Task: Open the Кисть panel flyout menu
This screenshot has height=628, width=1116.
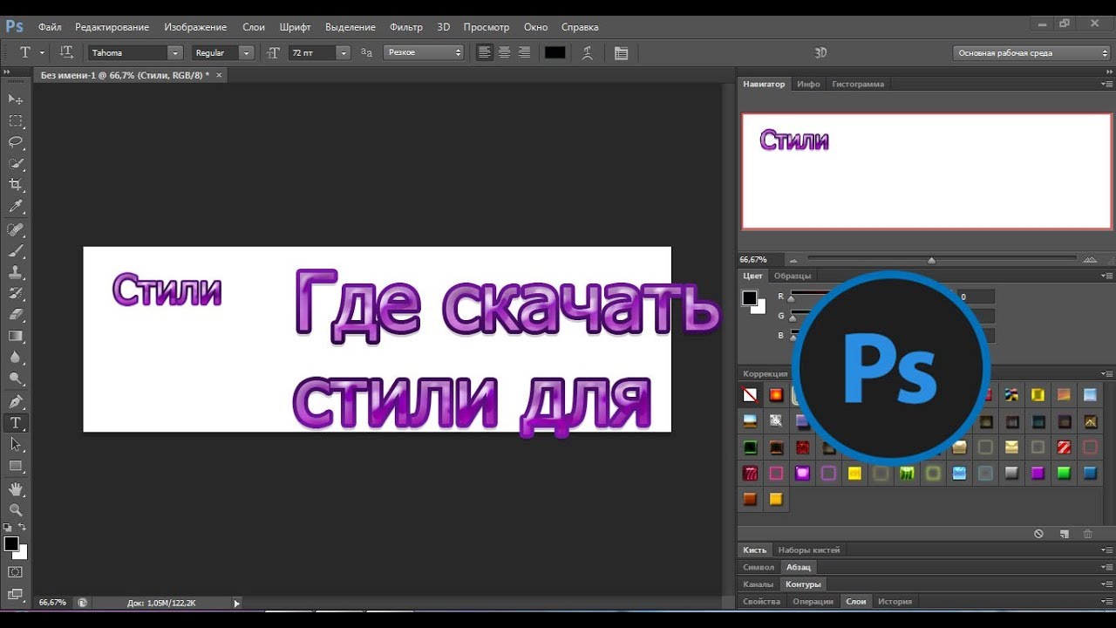Action: pos(1106,549)
